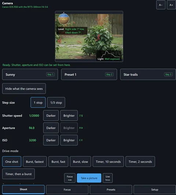Make ISO Brighter
The height and width of the screenshot is (195, 176).
[69, 140]
